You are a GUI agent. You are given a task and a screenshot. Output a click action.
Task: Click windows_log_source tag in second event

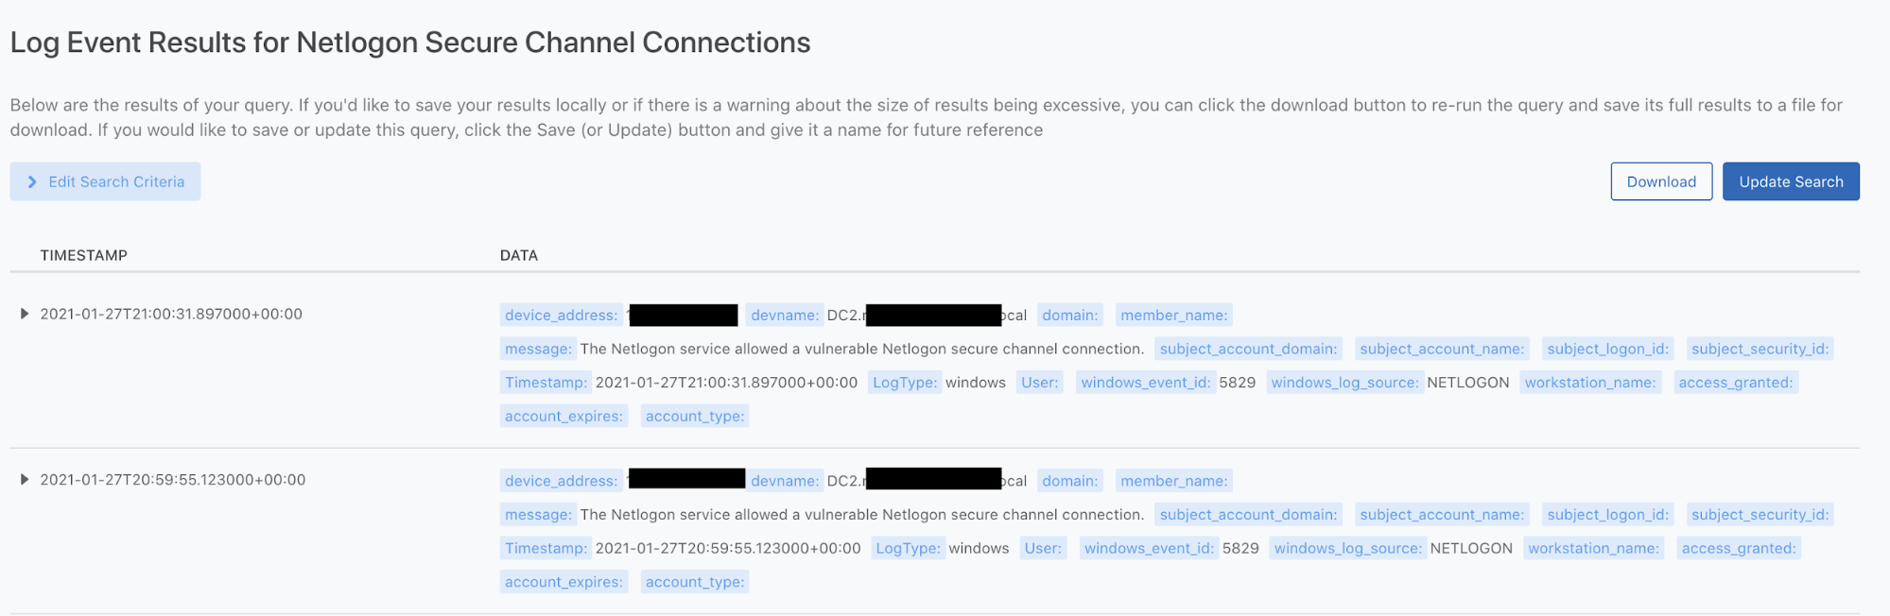pyautogui.click(x=1347, y=548)
